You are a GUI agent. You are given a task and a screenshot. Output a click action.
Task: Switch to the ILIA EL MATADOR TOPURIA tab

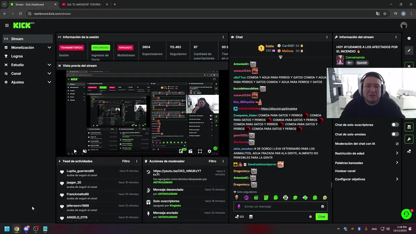pos(84,5)
